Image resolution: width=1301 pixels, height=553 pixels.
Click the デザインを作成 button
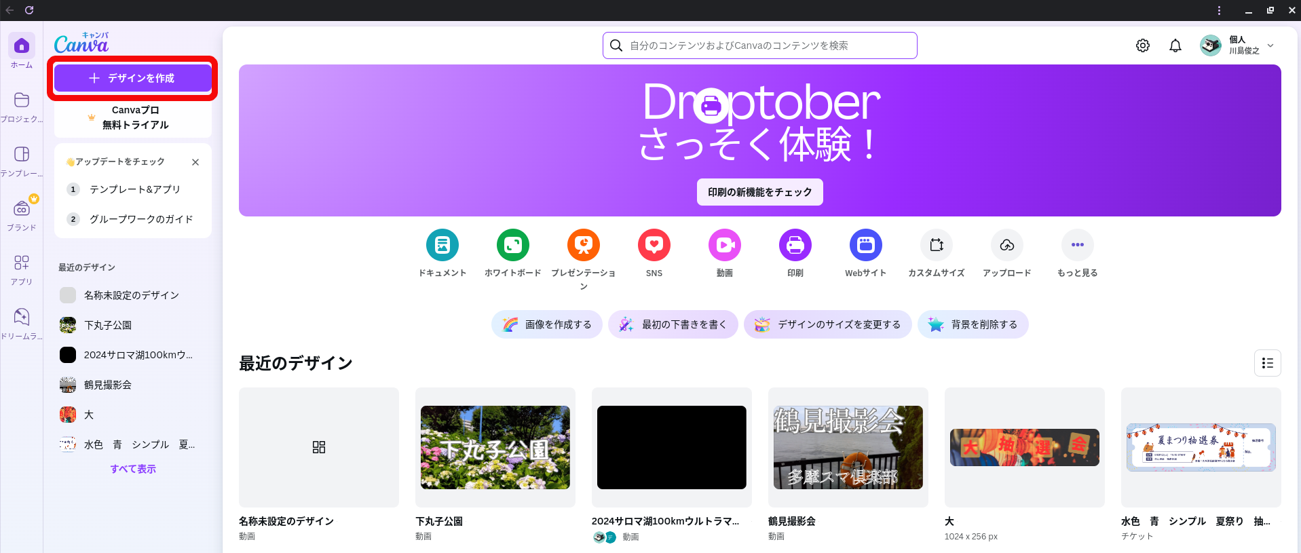[x=132, y=78]
